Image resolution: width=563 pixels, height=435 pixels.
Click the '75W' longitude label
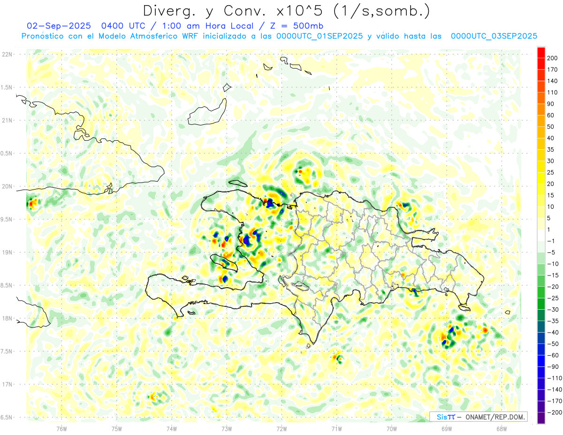117,429
